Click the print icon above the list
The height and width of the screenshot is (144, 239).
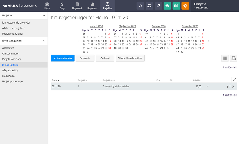tap(233, 58)
